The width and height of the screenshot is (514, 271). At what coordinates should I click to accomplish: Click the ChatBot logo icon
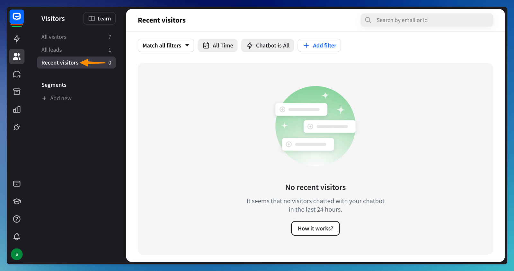coord(17,17)
